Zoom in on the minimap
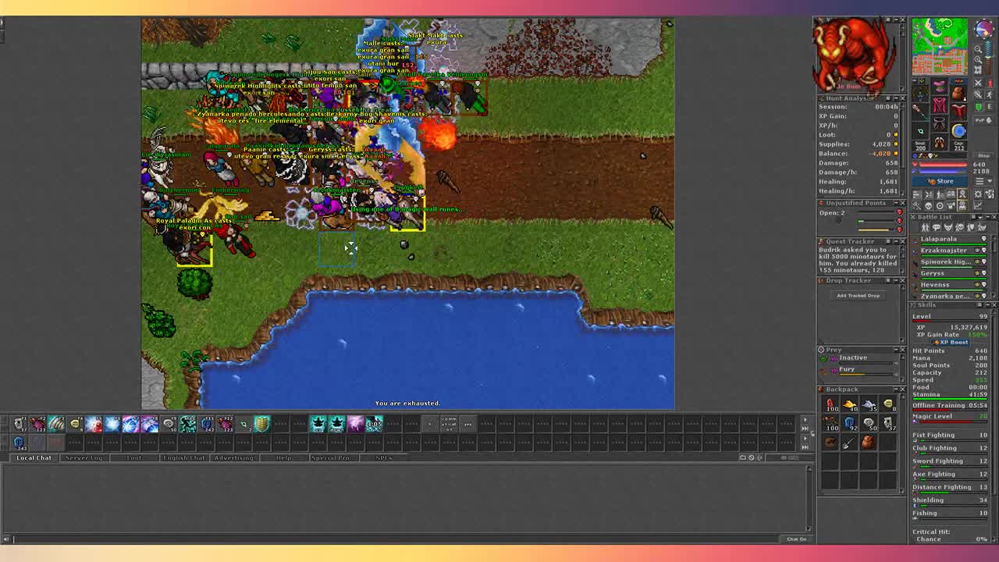The image size is (999, 562). click(978, 59)
